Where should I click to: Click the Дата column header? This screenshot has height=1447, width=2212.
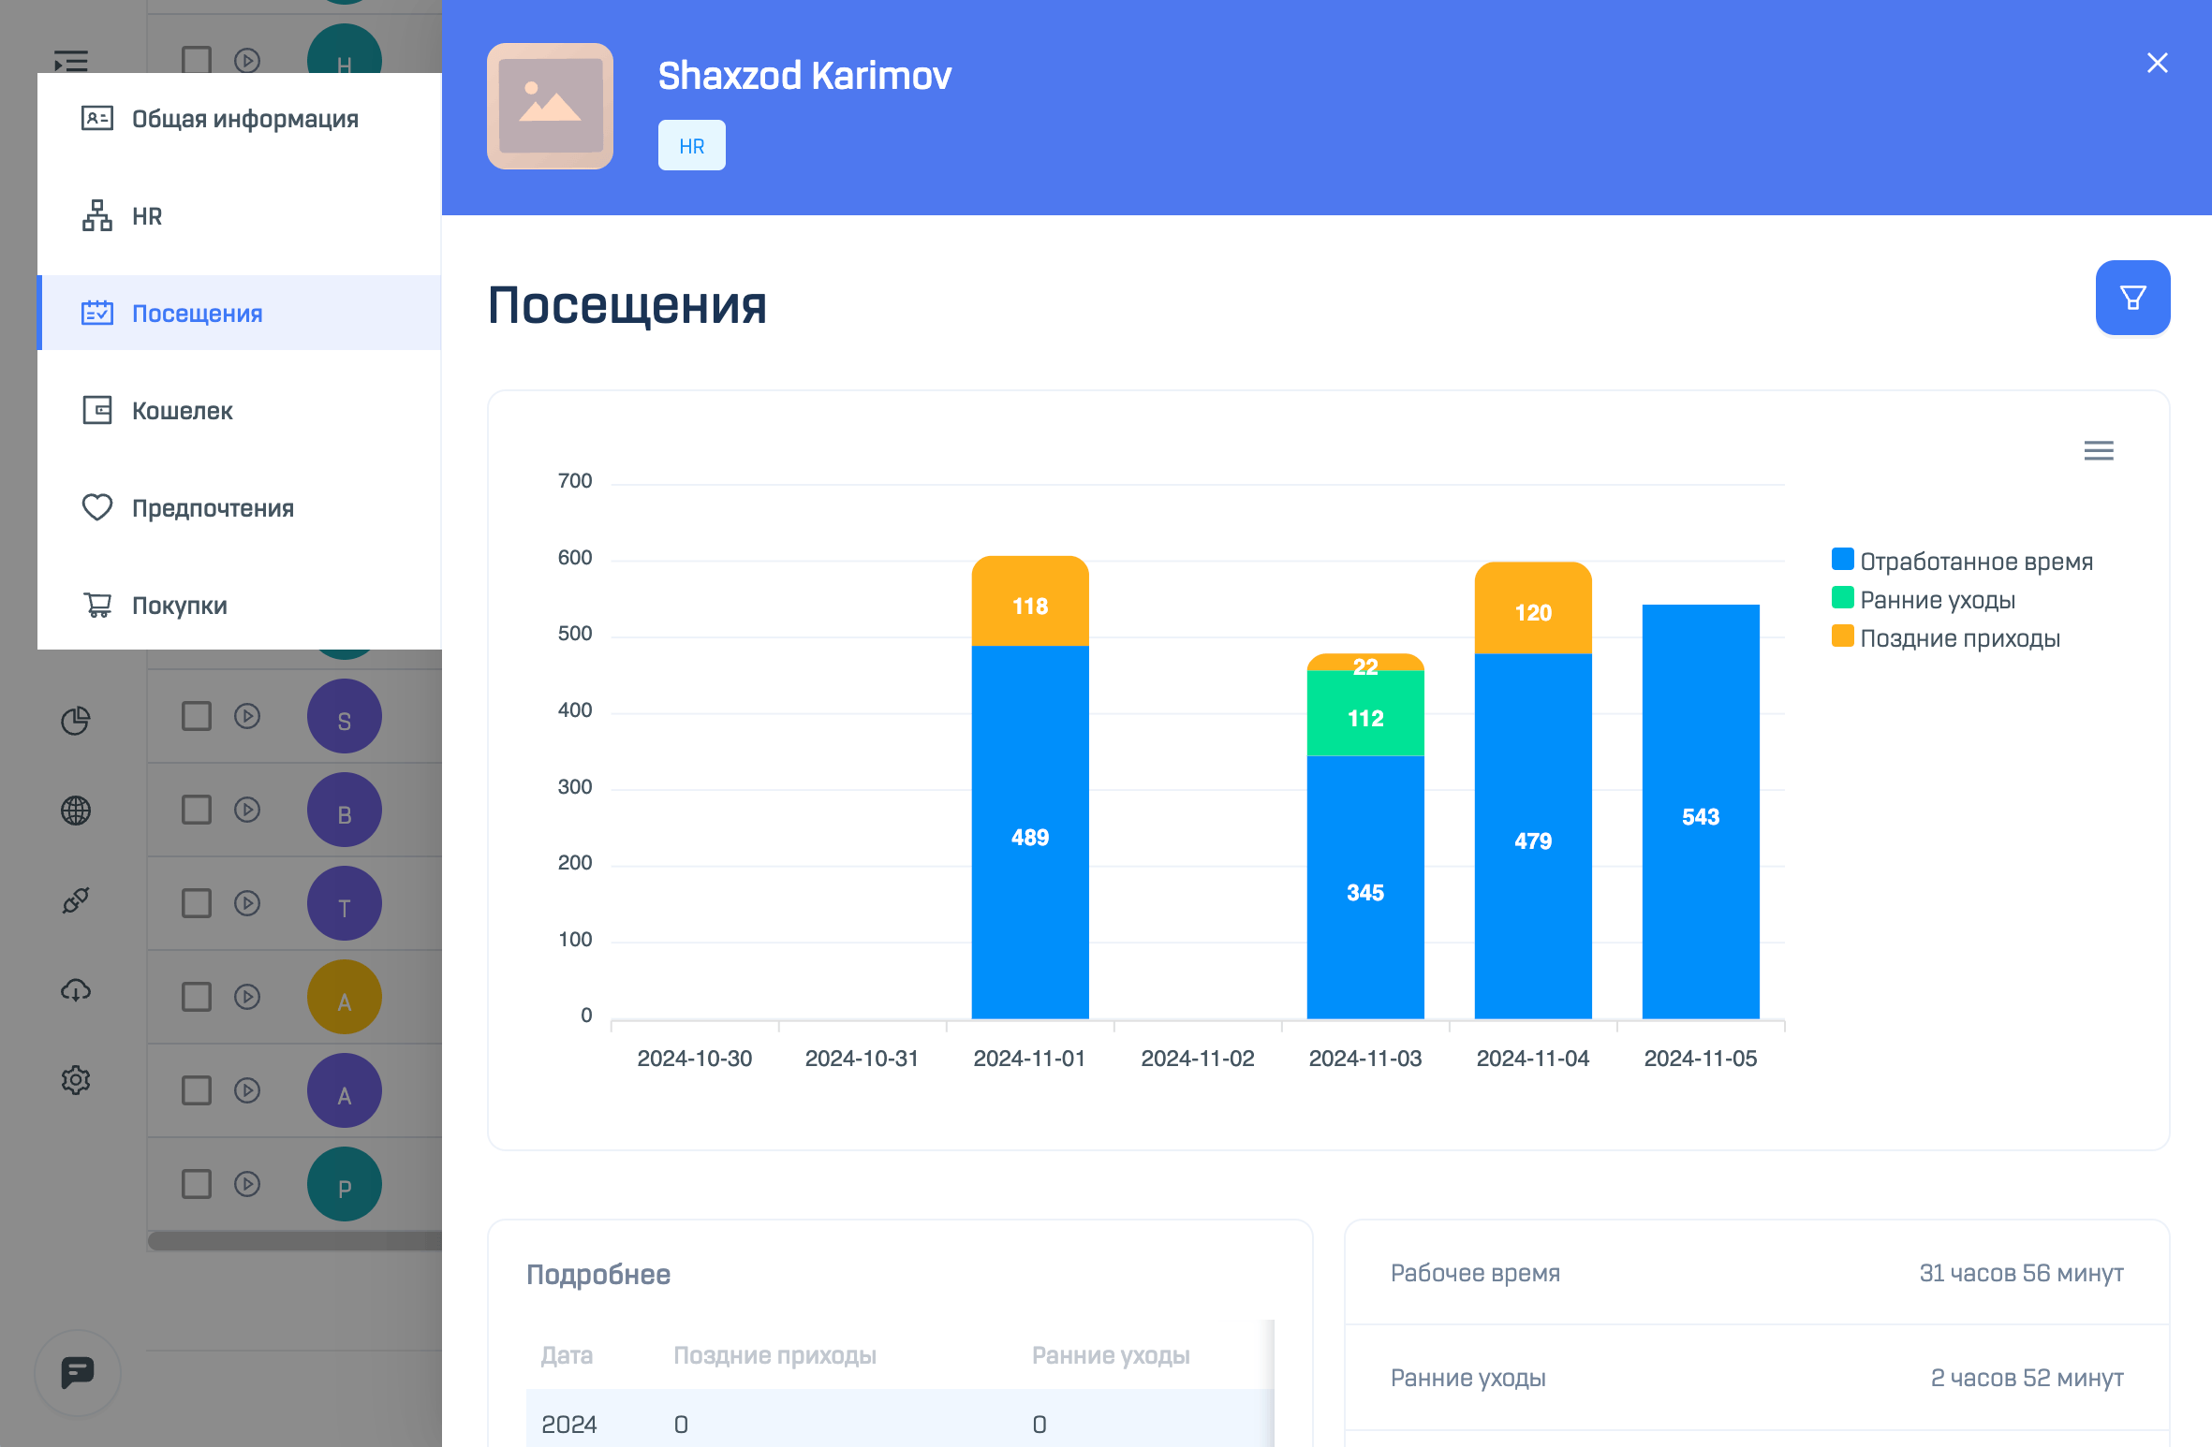coord(567,1355)
